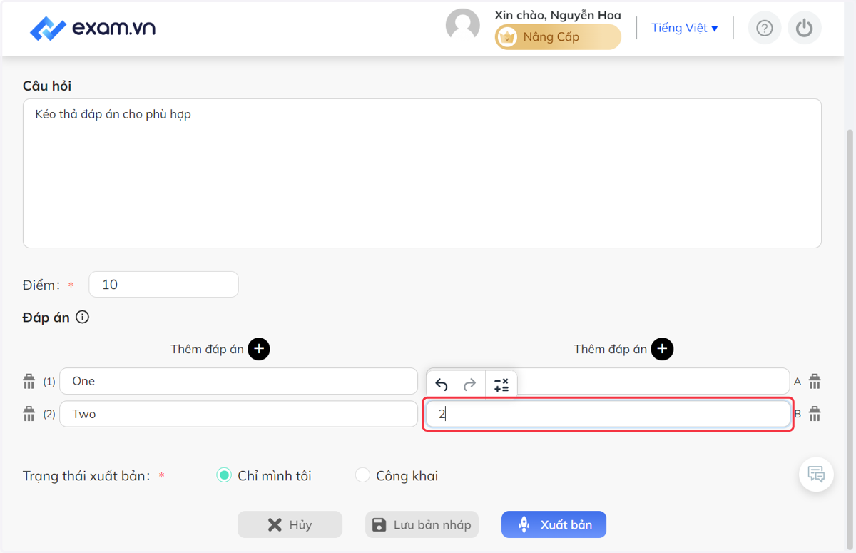
Task: Click the answer field B containing 2
Action: pyautogui.click(x=608, y=414)
